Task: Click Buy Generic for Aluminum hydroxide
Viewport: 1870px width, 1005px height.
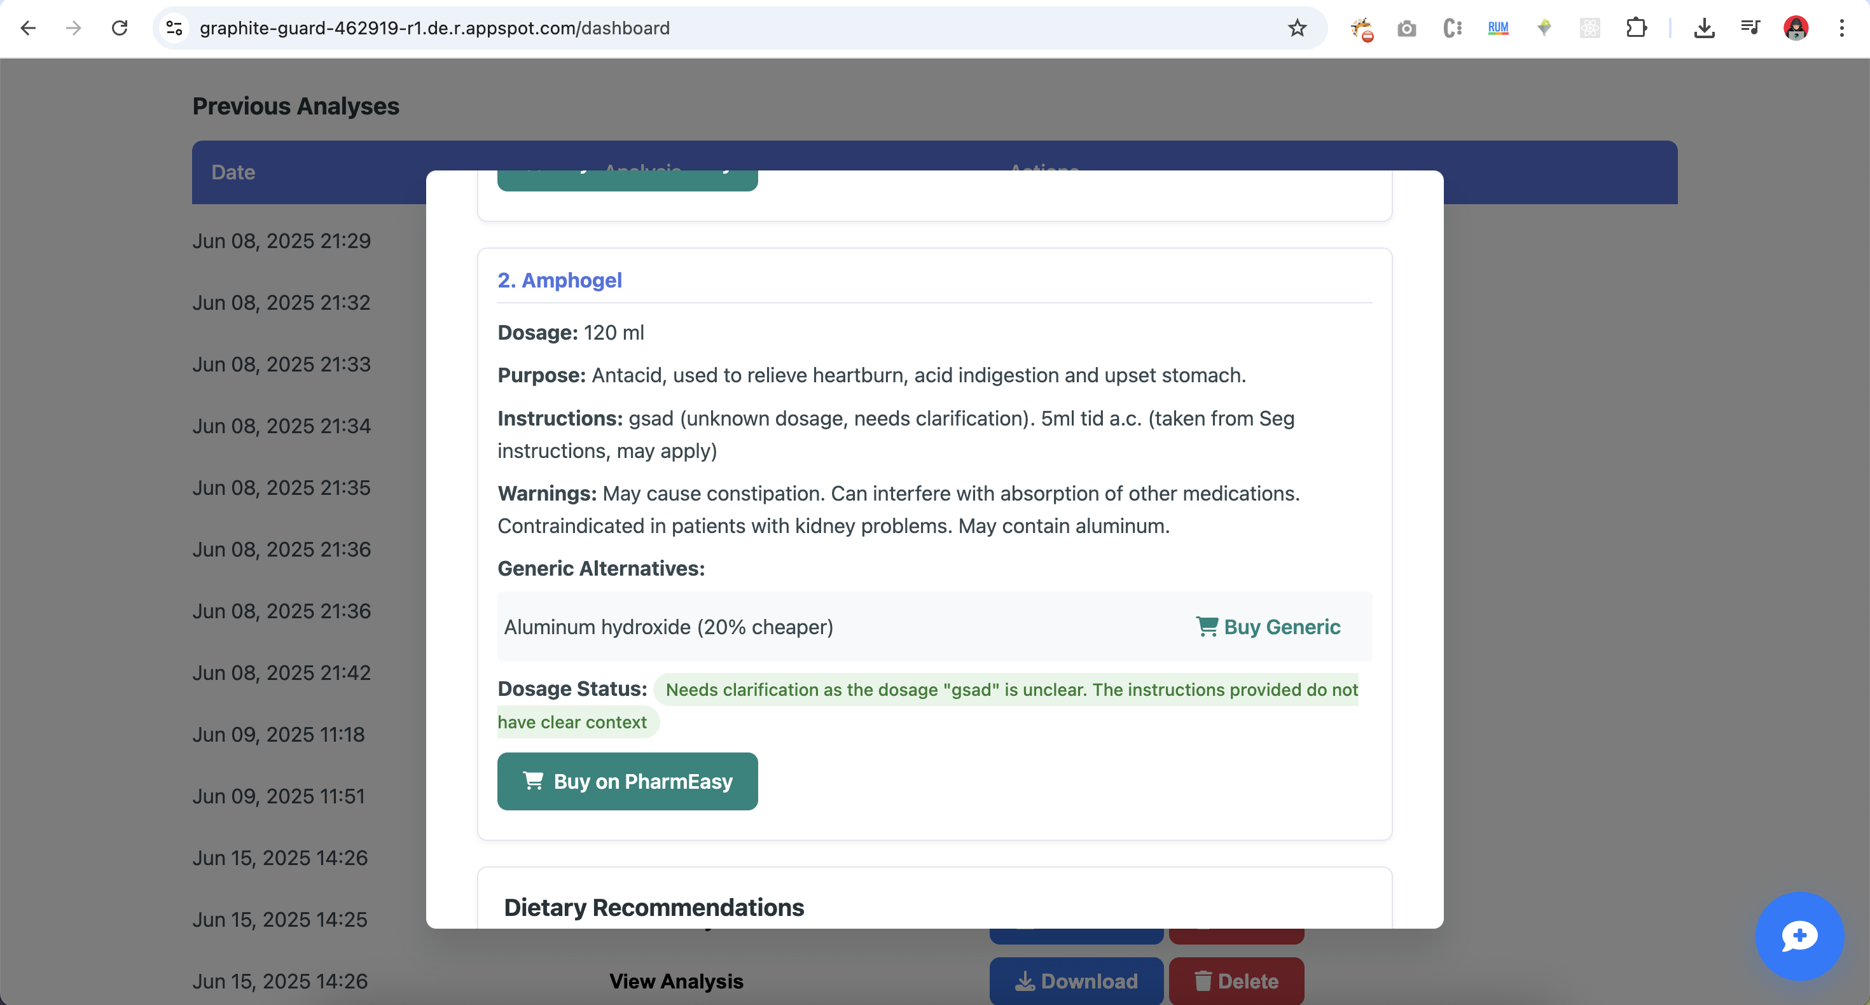Action: point(1268,627)
